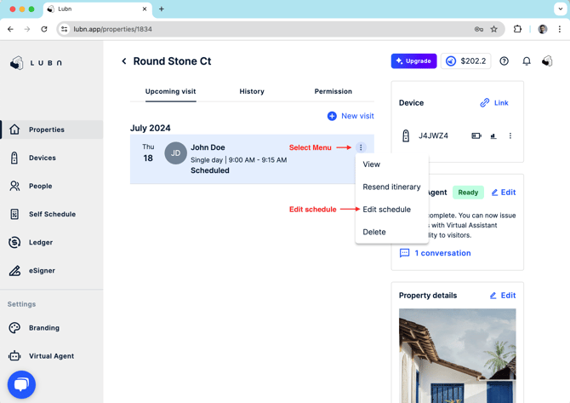Screen dimensions: 570x403
Task: Open the Ledger section
Action: point(40,242)
